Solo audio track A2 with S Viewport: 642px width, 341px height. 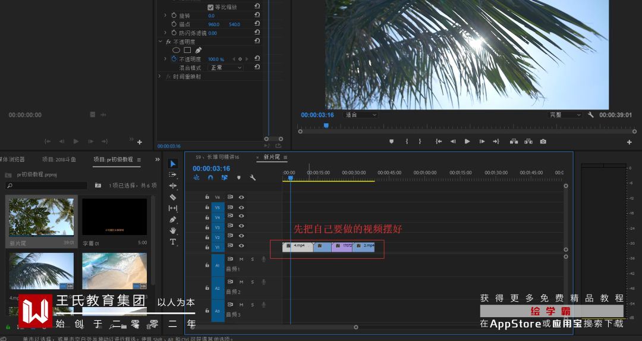pos(253,282)
